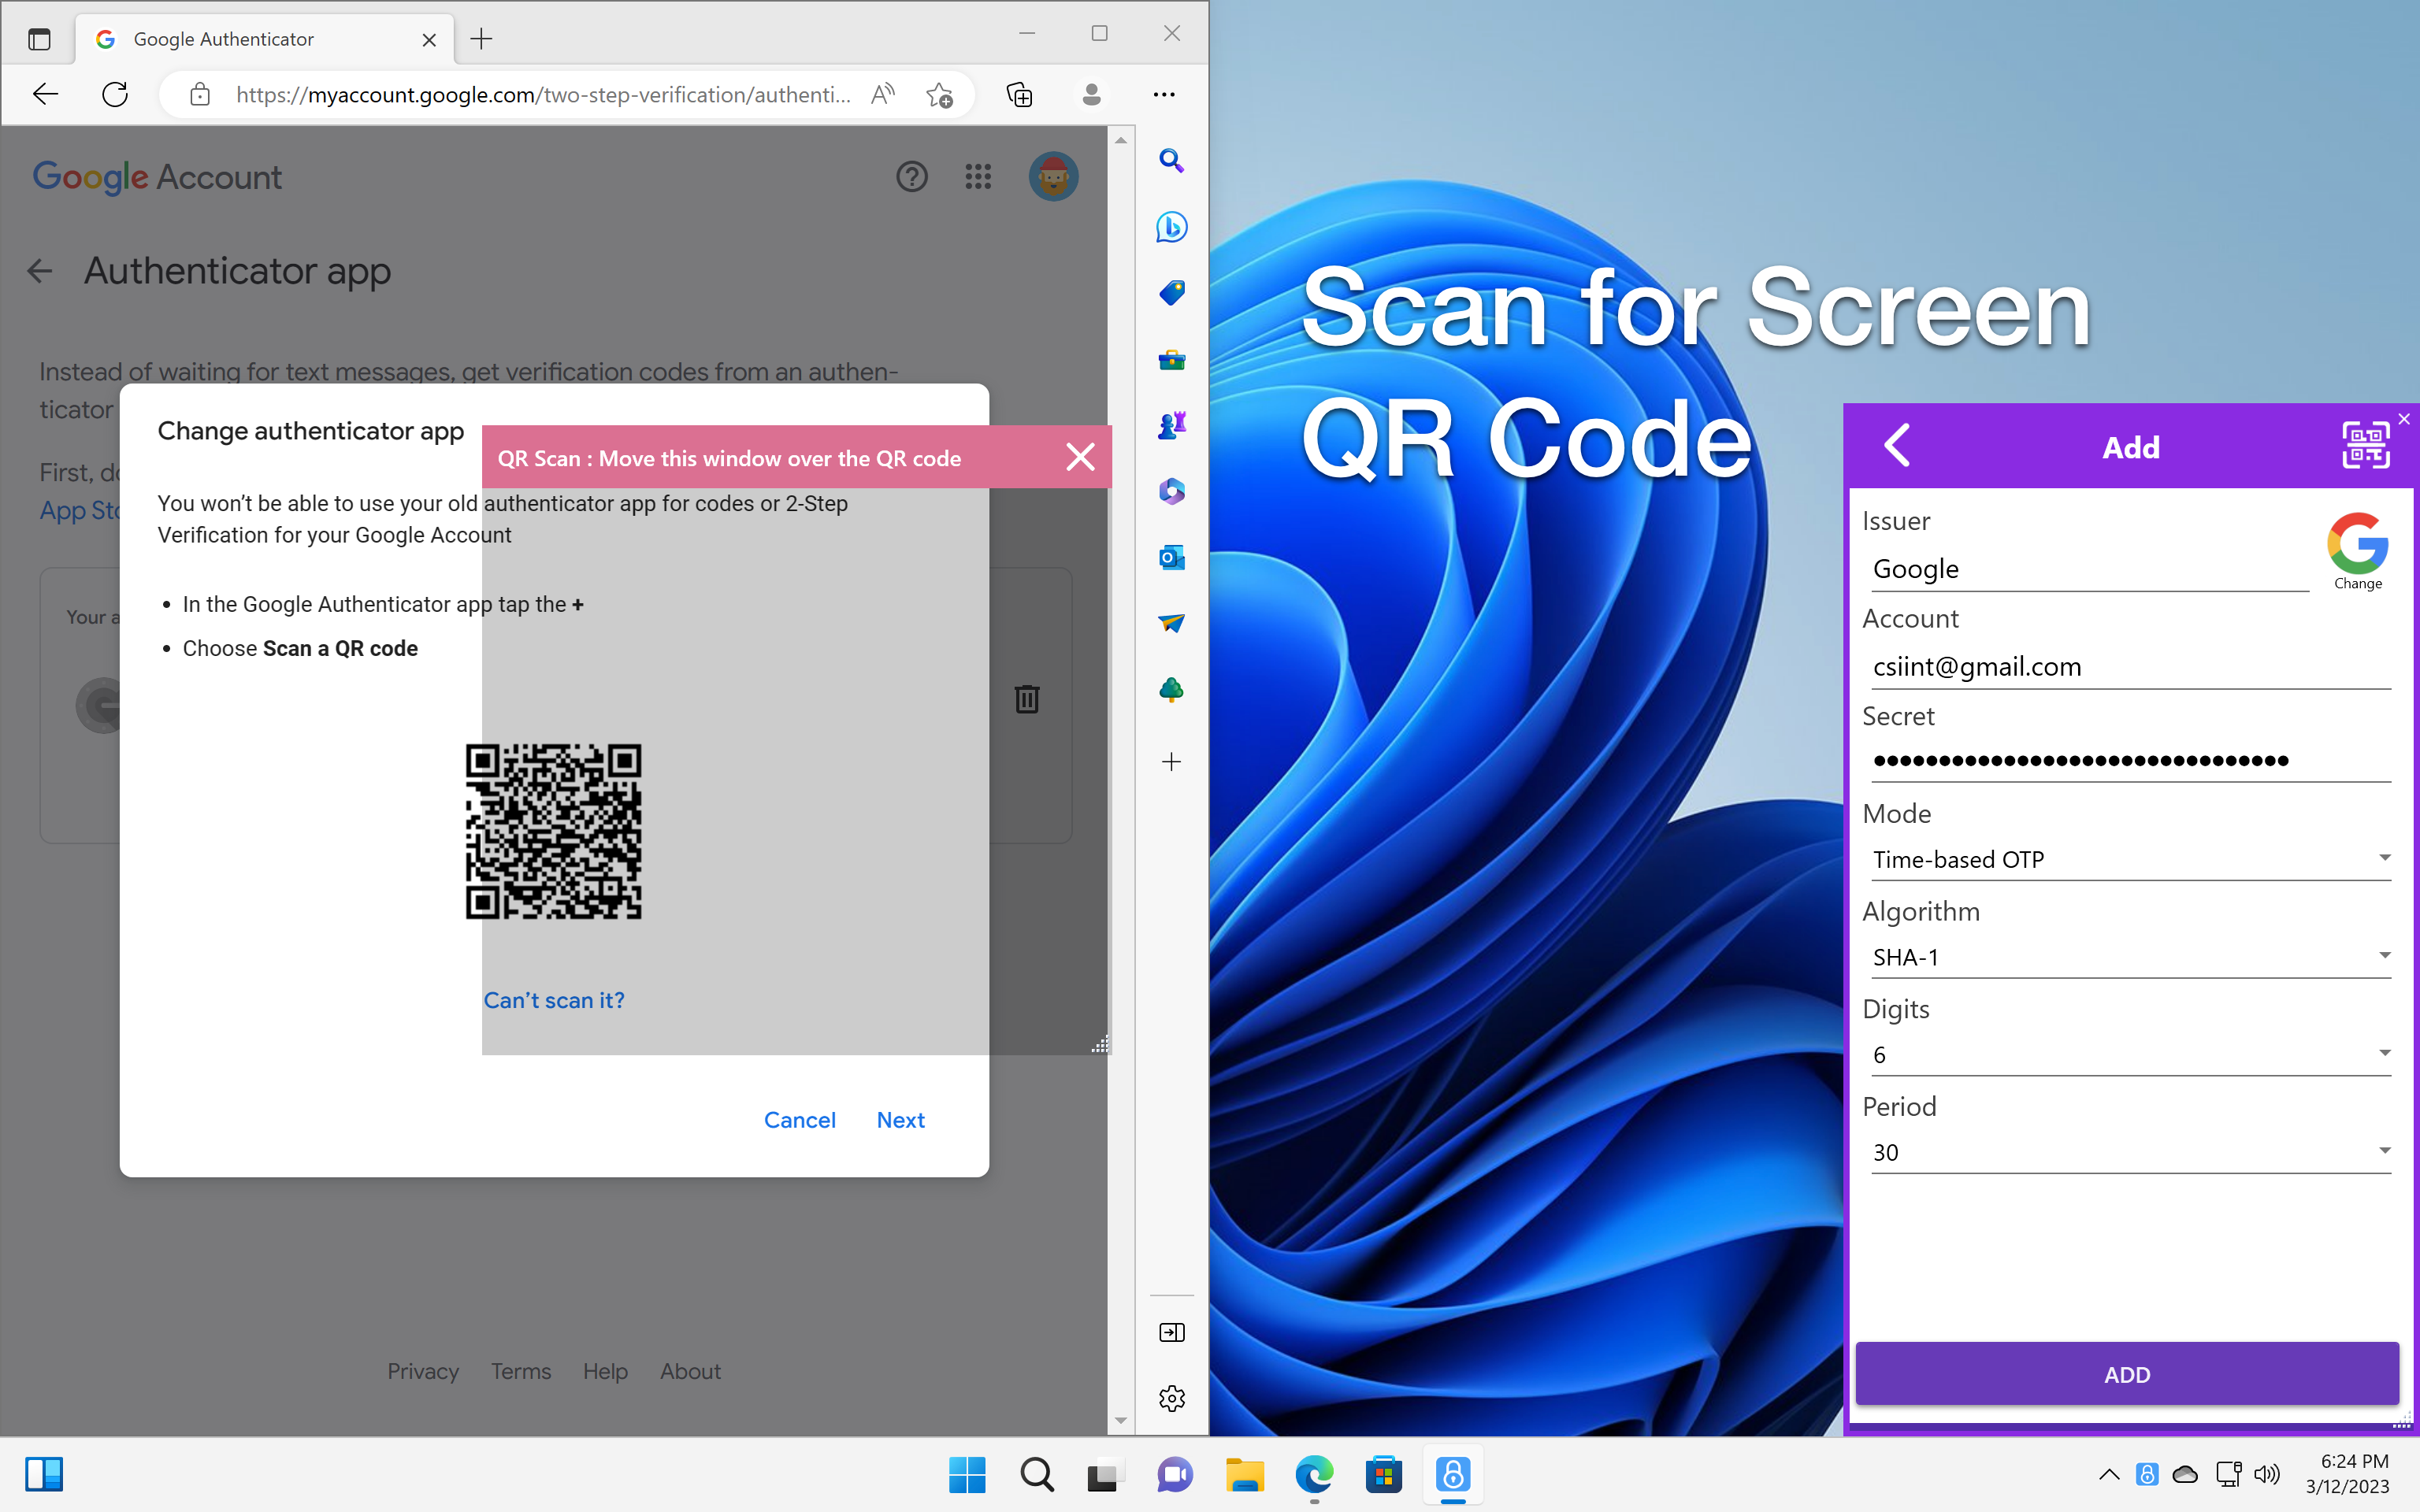Launch Microsoft Store from the taskbar
The height and width of the screenshot is (1512, 2420).
coord(1384,1475)
